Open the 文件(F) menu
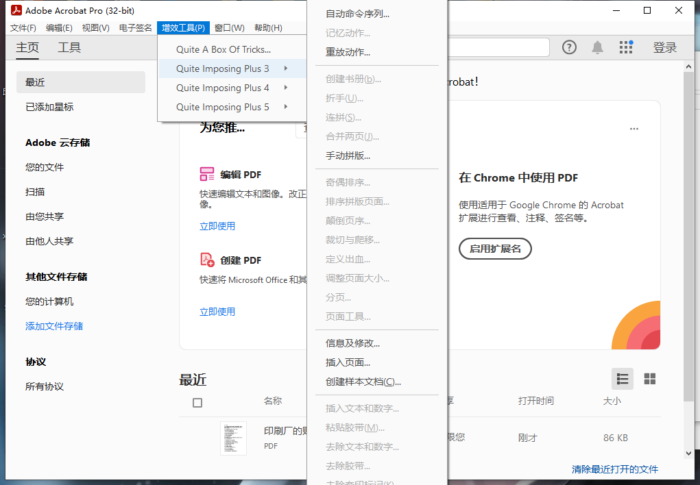Image resolution: width=700 pixels, height=485 pixels. pos(23,27)
